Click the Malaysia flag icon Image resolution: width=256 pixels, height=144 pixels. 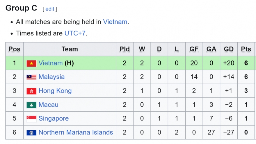coord(31,77)
